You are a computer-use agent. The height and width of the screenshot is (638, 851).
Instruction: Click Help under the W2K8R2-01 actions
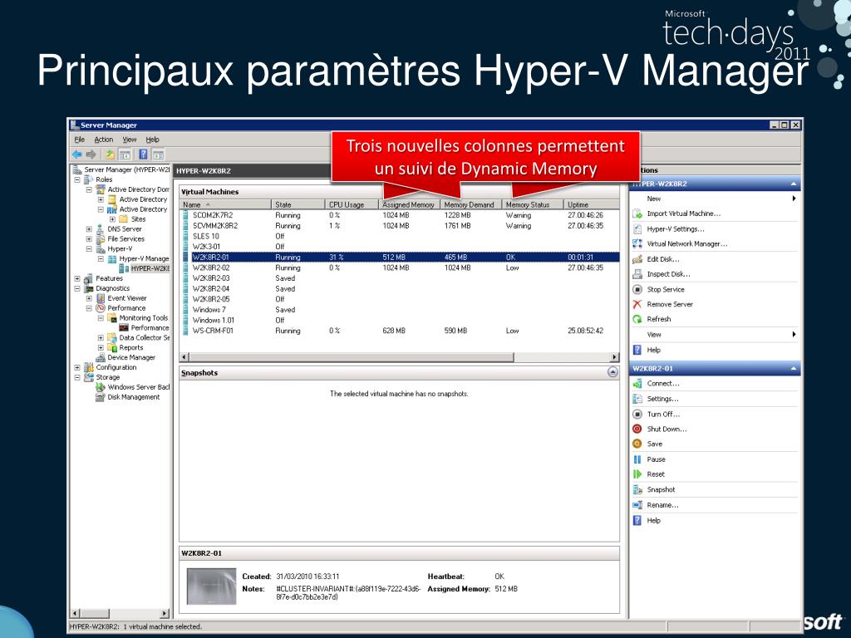653,521
